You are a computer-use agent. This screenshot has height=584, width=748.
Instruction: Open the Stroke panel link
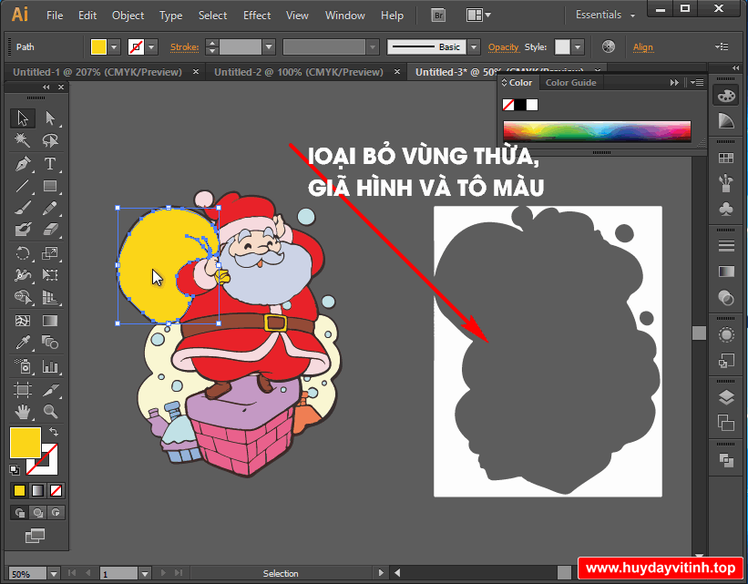(184, 47)
